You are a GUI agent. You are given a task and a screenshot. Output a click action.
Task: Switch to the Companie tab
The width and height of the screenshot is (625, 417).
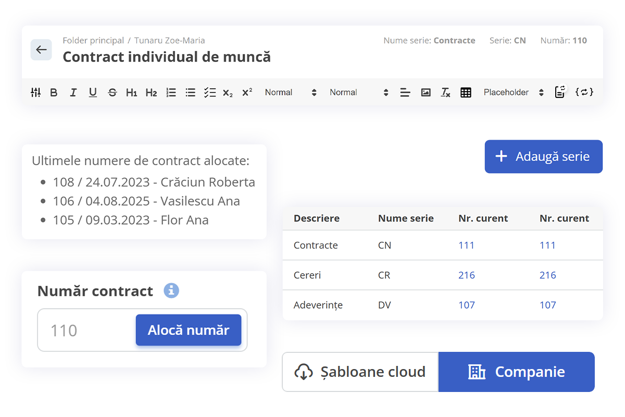517,372
